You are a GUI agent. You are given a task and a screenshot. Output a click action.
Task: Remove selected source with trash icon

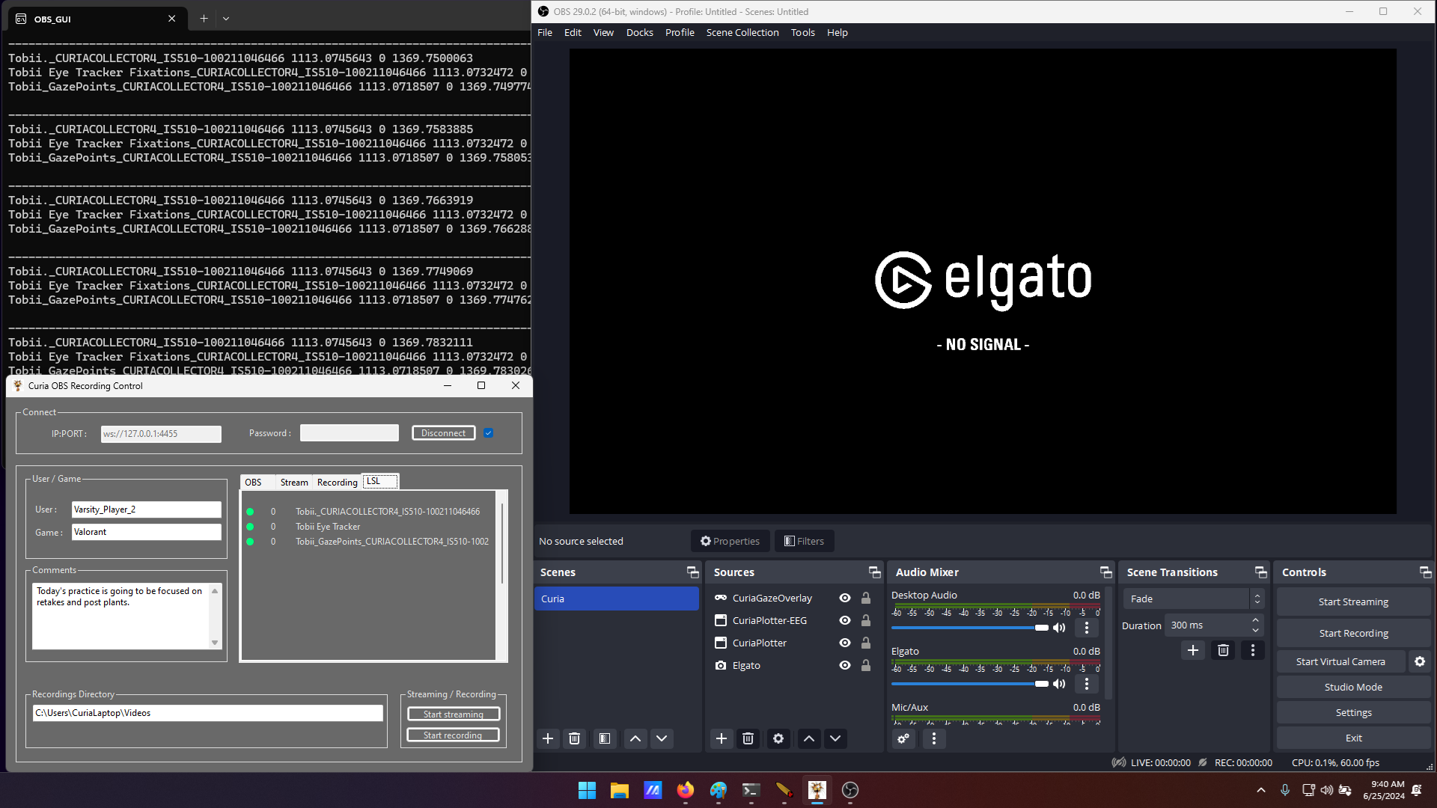tap(748, 738)
